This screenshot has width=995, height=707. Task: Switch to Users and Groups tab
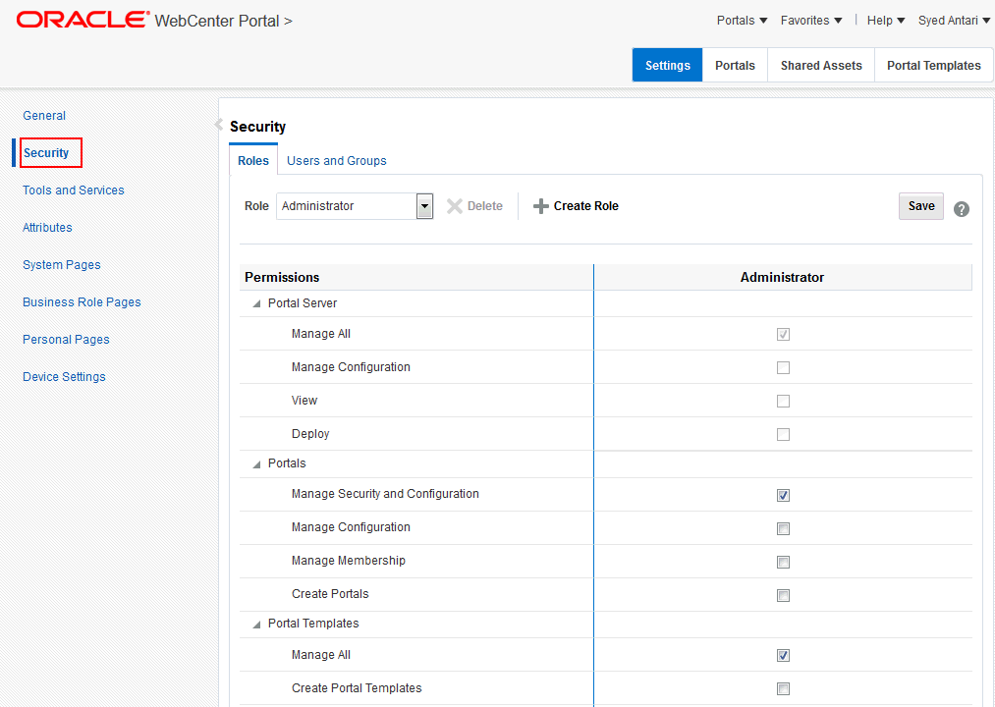(x=336, y=161)
